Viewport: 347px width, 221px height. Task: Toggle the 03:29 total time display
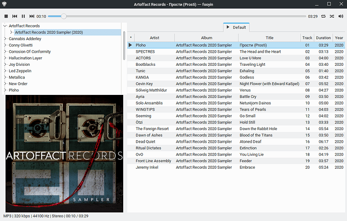coord(312,17)
